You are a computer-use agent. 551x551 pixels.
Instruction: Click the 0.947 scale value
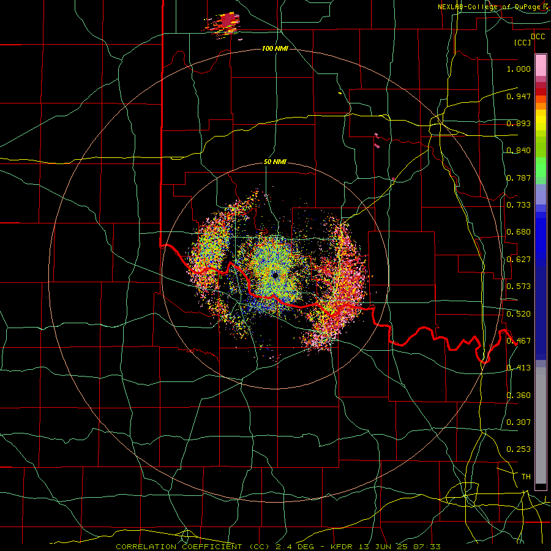[519, 96]
